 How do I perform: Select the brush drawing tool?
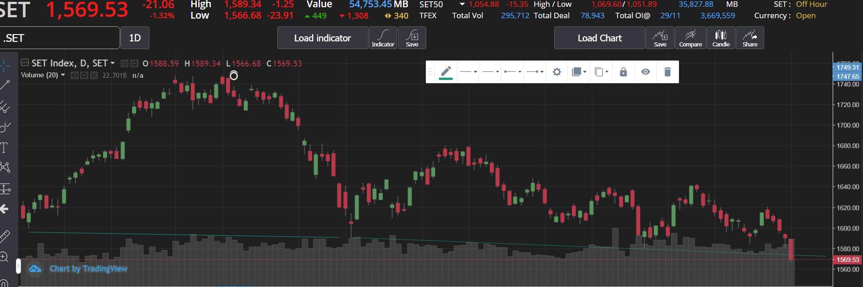(x=5, y=127)
